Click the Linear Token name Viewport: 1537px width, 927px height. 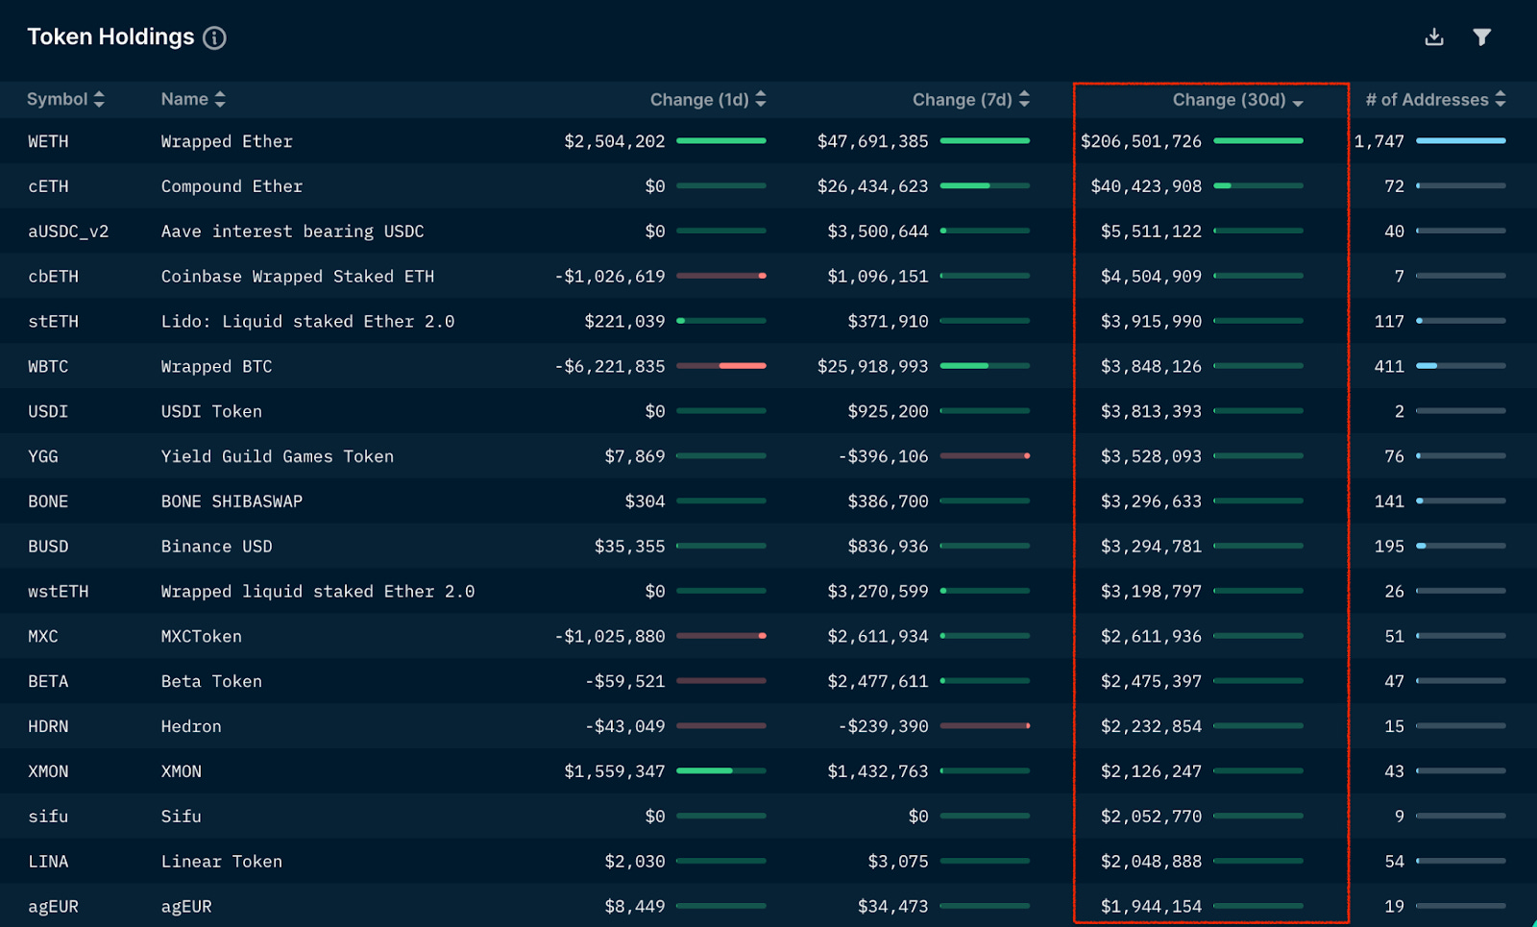(x=222, y=862)
